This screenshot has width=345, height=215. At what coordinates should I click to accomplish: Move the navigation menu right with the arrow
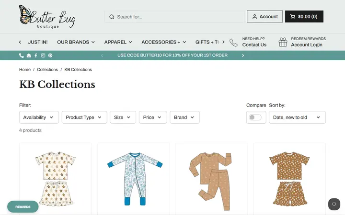tap(223, 42)
